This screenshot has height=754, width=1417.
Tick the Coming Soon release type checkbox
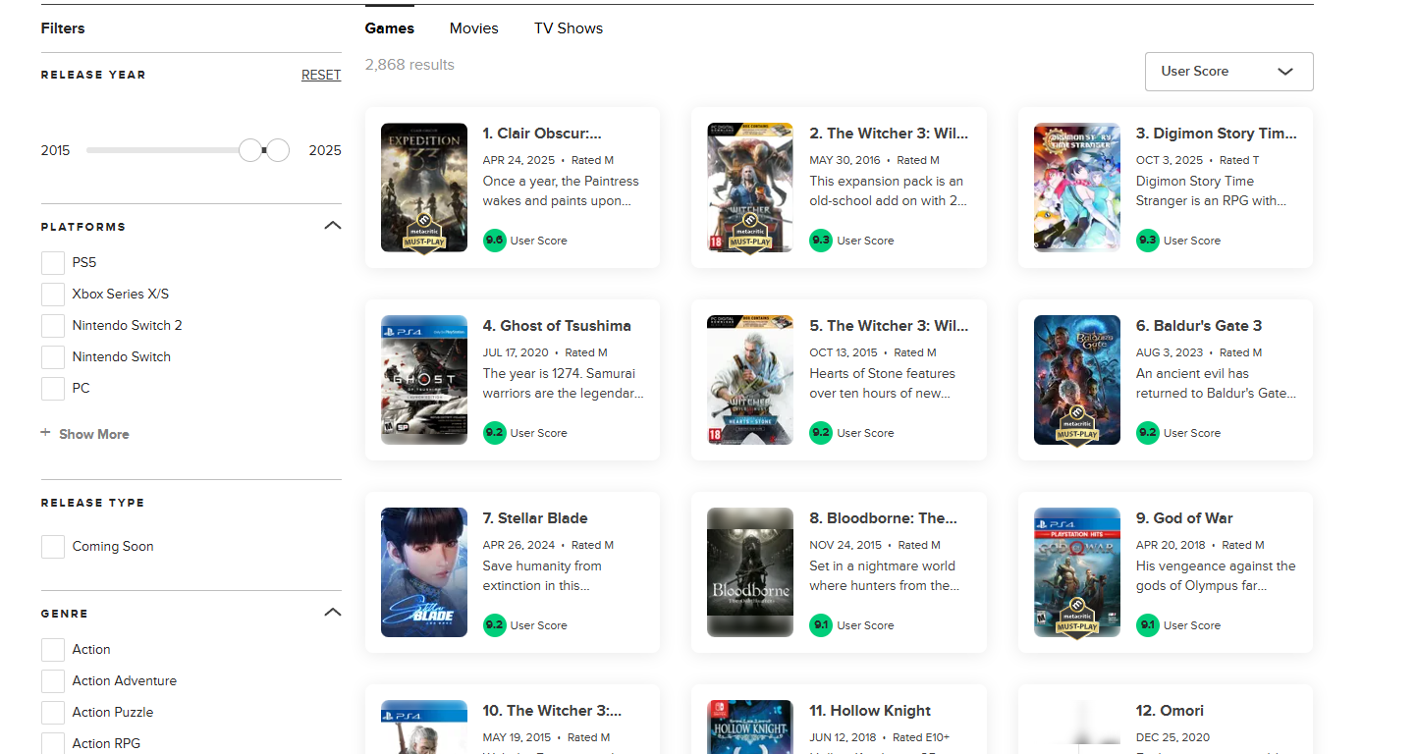point(53,547)
